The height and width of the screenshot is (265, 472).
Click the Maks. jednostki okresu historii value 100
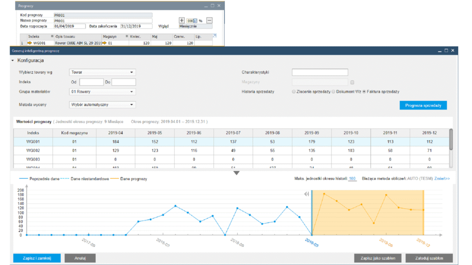point(352,179)
